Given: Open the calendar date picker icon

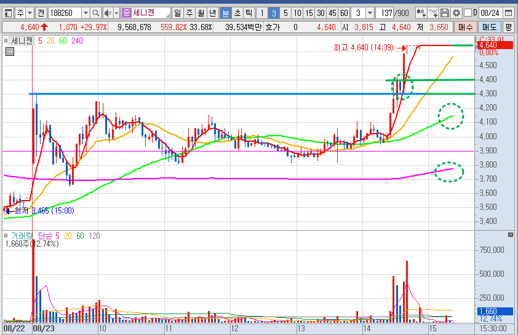Looking at the screenshot, I should point(508,13).
